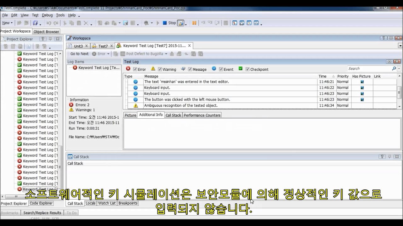
Task: Uncheck the Checkpoint filter checkbox
Action: tap(247, 69)
